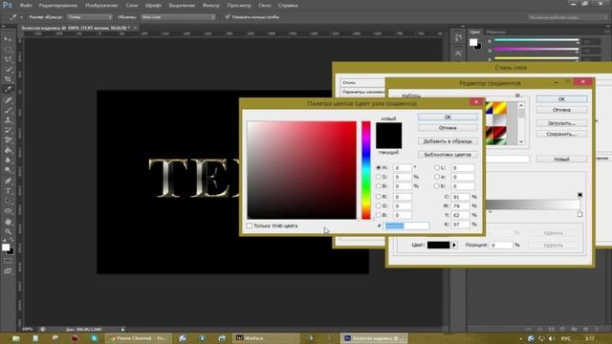Select the Zoom magnifier tool
This screenshot has width=612, height=344.
pyautogui.click(x=8, y=231)
